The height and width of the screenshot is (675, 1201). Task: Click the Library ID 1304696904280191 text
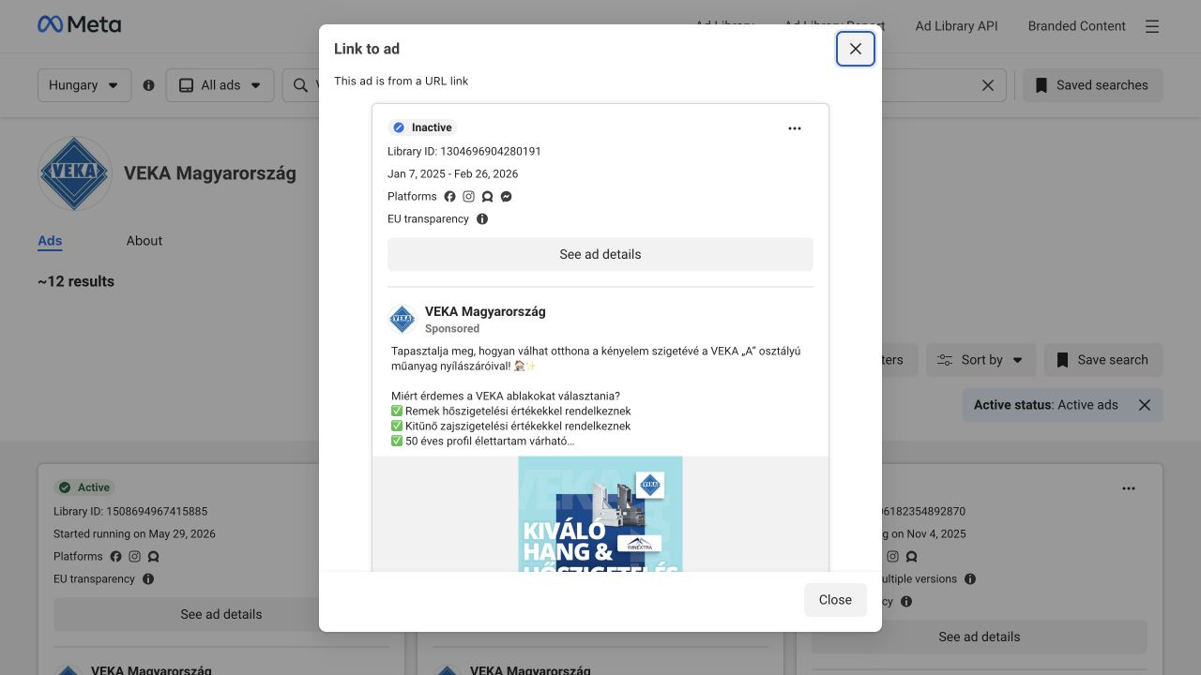point(464,151)
